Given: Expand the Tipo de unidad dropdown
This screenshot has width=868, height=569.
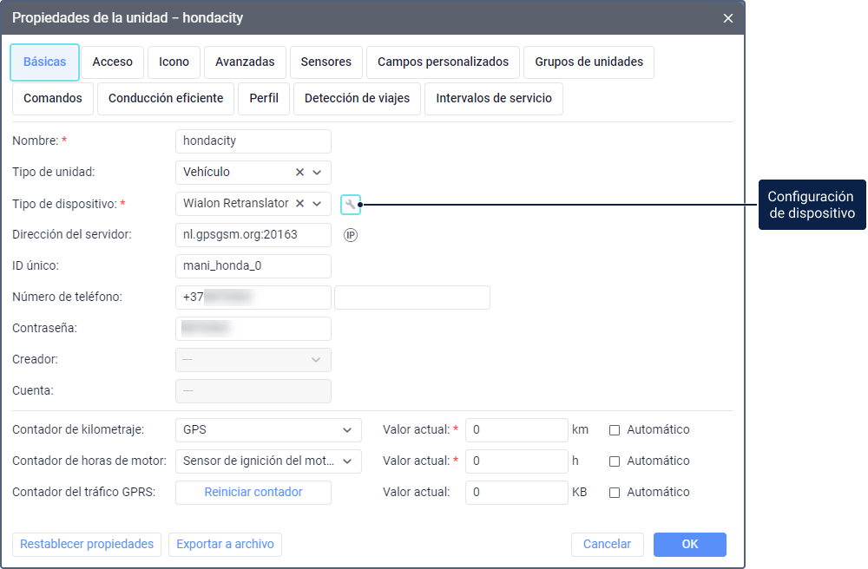Looking at the screenshot, I should tap(318, 173).
